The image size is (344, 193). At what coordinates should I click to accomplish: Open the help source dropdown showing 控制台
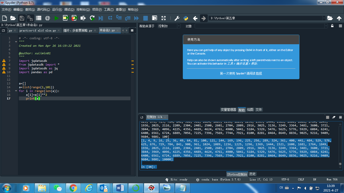[169, 26]
